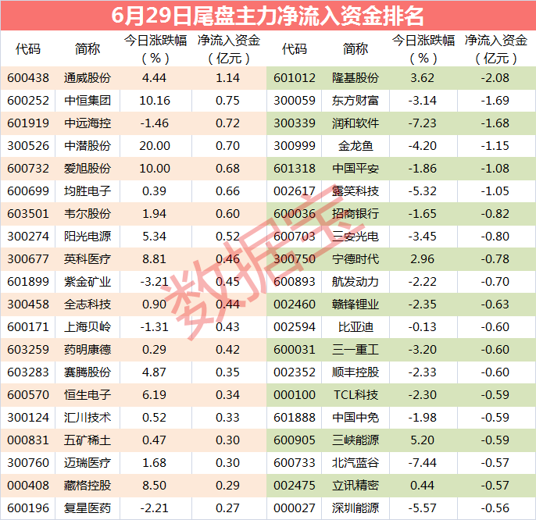Select the -0.56 net inflow value
Viewport: 536px width, 520px height.
coord(495,508)
